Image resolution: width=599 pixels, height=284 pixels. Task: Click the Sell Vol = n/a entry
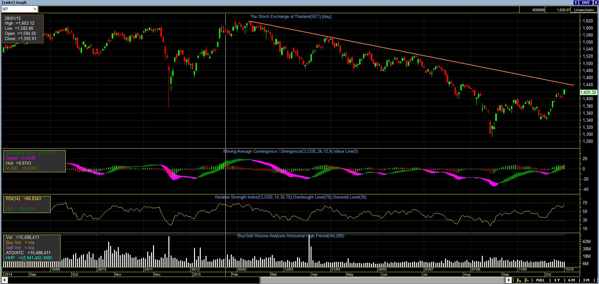pos(20,247)
